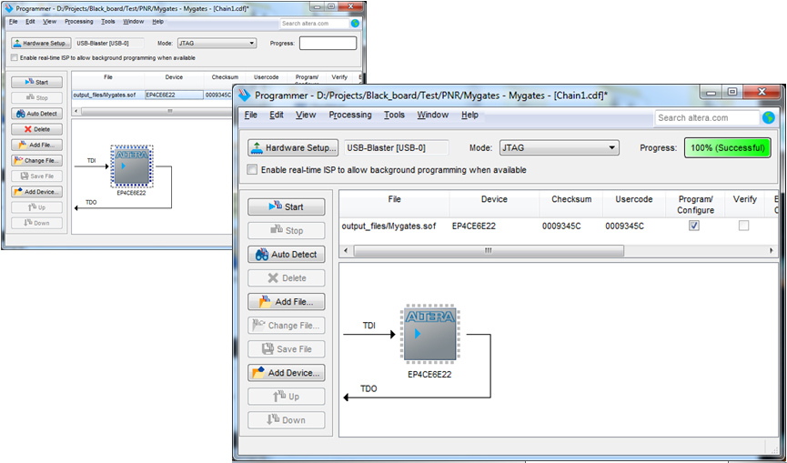Viewport: 787px width, 463px height.
Task: Click Change File... in the back window
Action: point(36,160)
